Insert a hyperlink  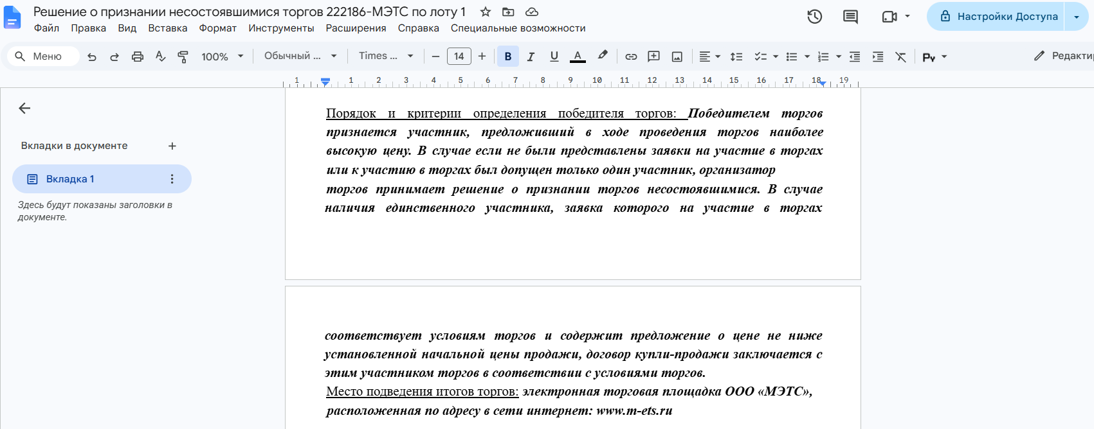631,57
